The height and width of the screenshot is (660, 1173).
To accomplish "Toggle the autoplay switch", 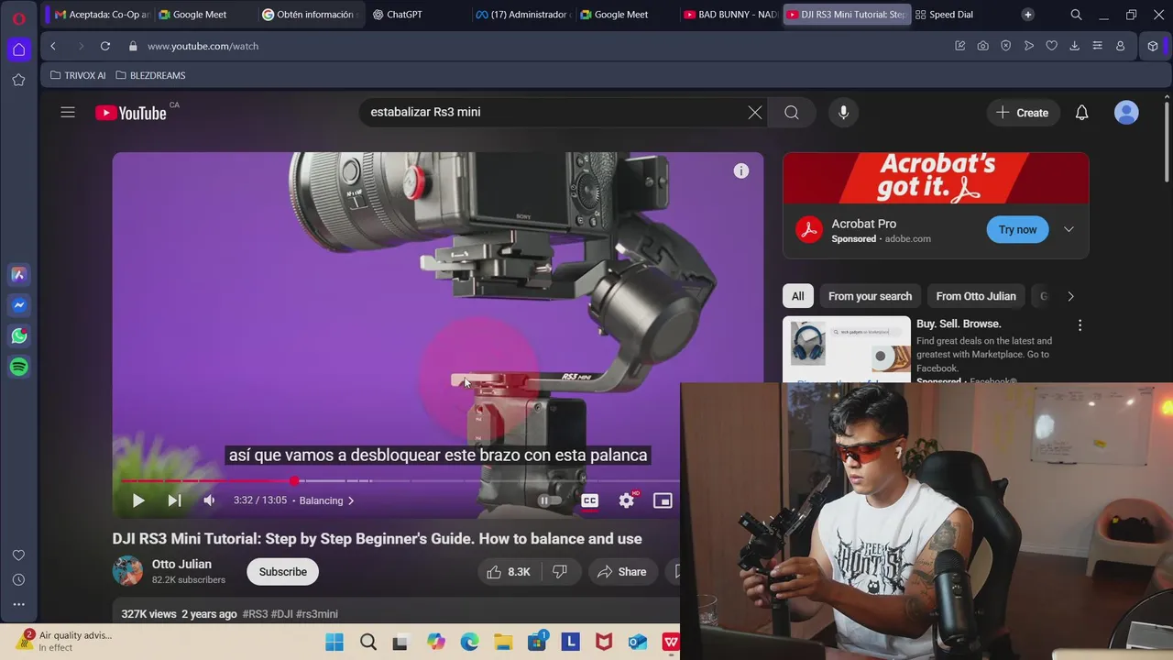I will 548,500.
